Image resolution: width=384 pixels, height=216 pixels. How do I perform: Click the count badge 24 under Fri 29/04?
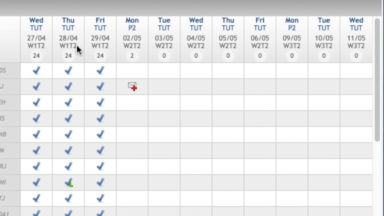click(100, 56)
